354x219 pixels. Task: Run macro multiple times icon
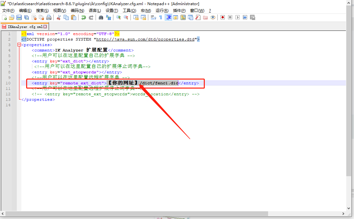tap(245, 18)
